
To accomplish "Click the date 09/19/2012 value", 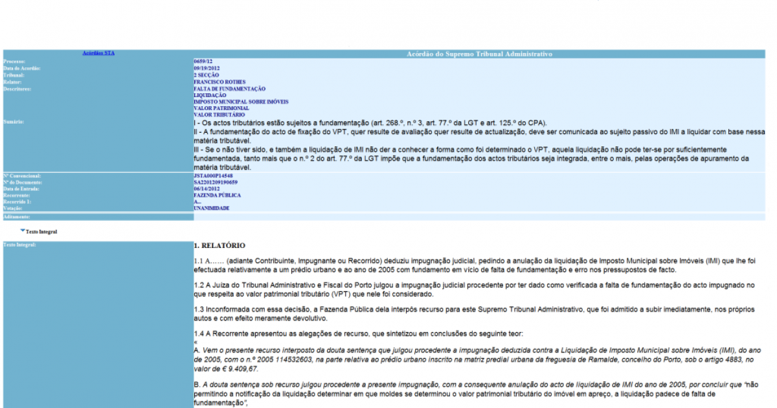I will point(208,68).
